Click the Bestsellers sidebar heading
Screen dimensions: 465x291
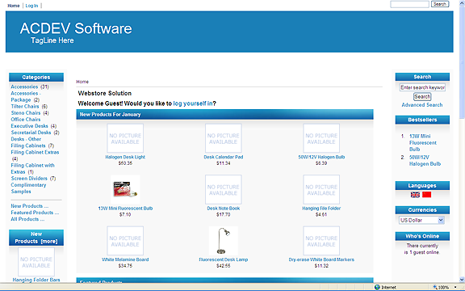pos(422,120)
